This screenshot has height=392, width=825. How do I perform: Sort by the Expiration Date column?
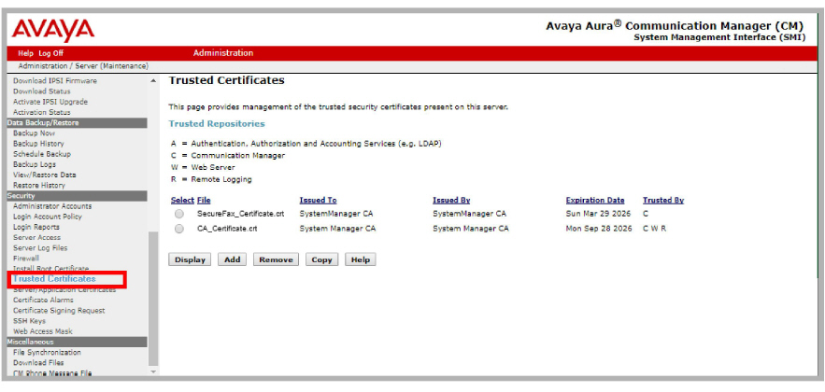(x=595, y=201)
